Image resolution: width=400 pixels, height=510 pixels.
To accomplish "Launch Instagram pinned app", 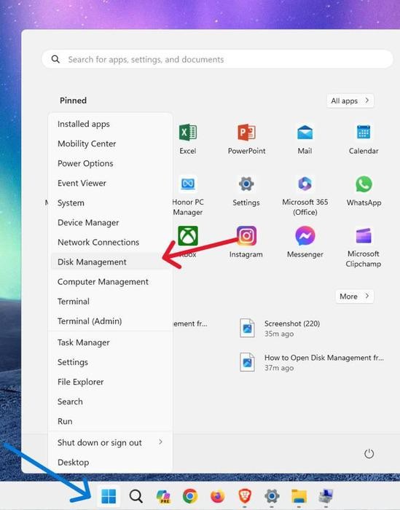I will (246, 236).
